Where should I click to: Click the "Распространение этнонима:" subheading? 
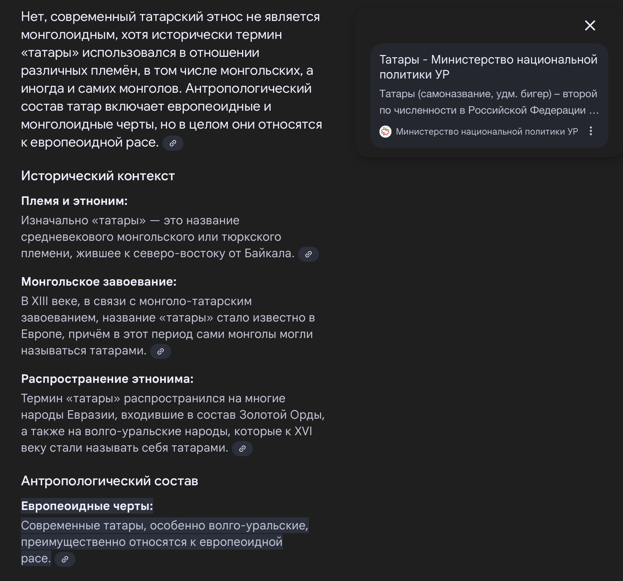click(107, 379)
